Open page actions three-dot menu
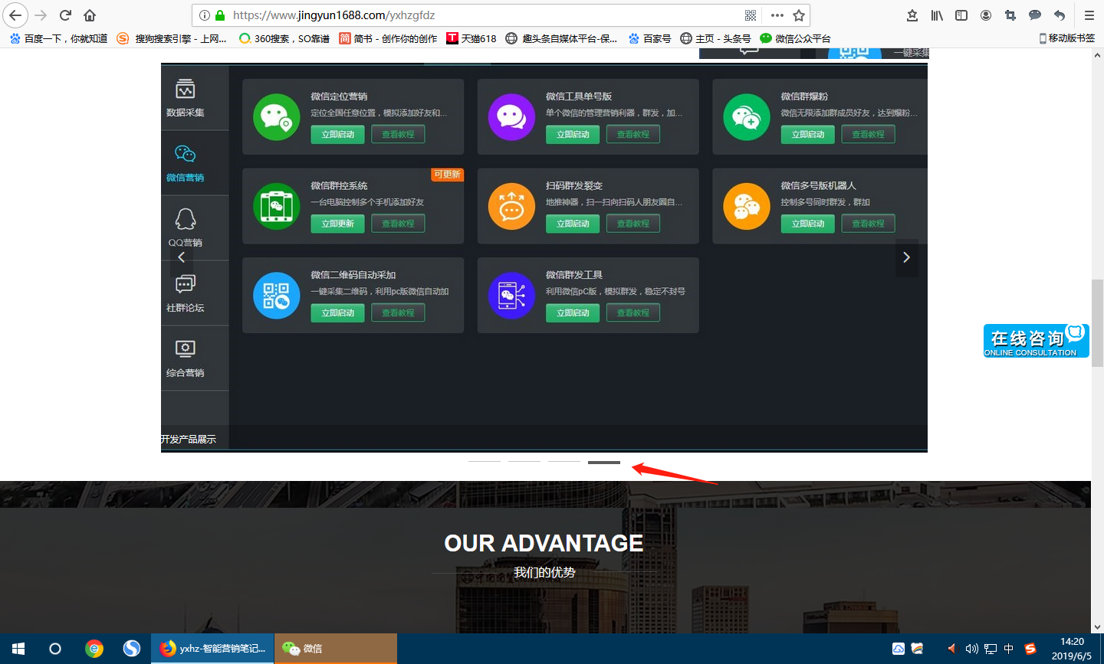 [777, 15]
